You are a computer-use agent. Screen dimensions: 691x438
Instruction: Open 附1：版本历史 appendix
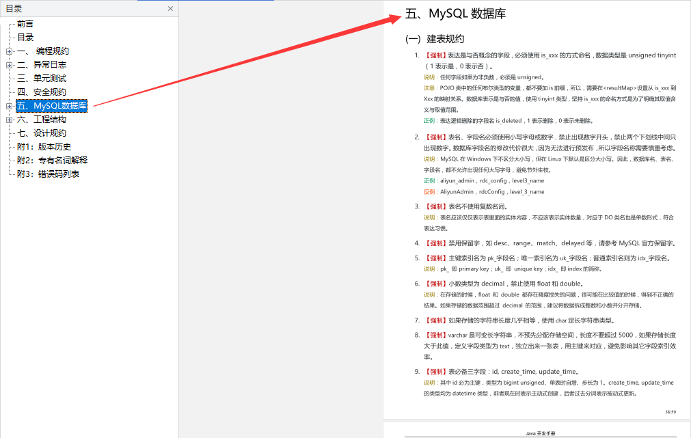pyautogui.click(x=44, y=147)
